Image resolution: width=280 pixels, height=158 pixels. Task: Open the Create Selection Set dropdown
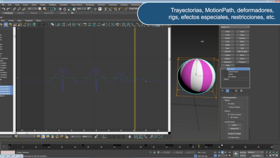(x=133, y=9)
